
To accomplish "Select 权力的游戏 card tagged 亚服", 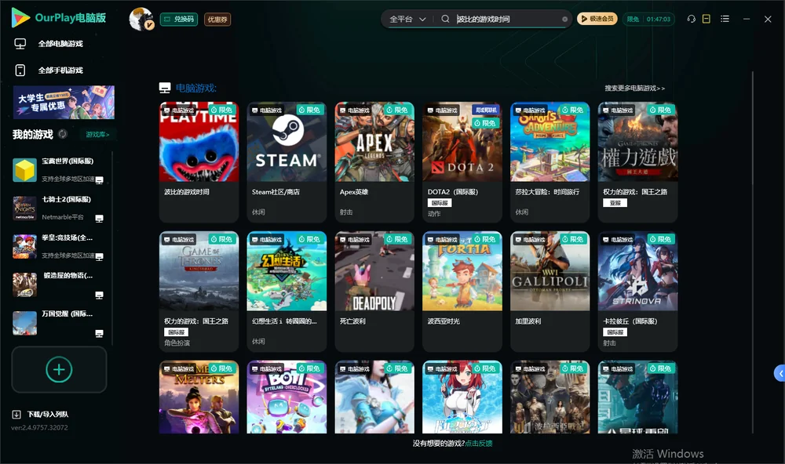I will tap(637, 162).
